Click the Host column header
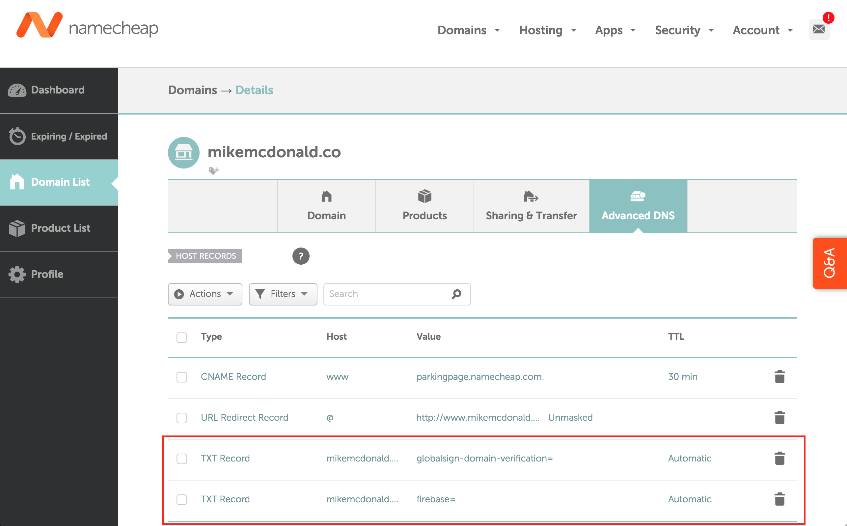 337,337
